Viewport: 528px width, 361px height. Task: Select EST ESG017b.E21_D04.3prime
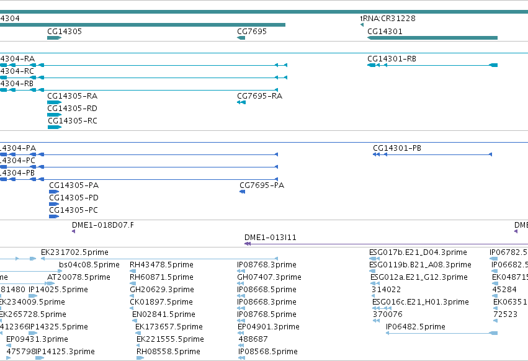(418, 252)
